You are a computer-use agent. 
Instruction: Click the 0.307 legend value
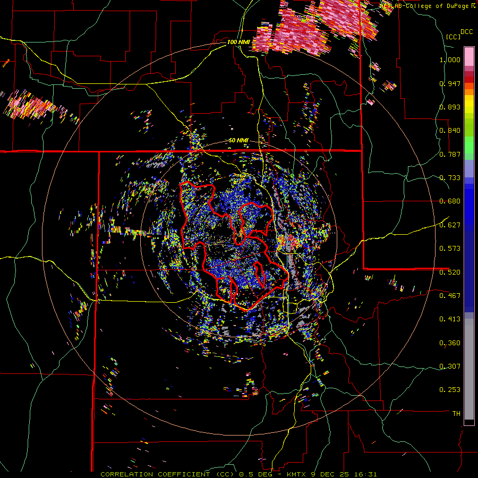(450, 366)
